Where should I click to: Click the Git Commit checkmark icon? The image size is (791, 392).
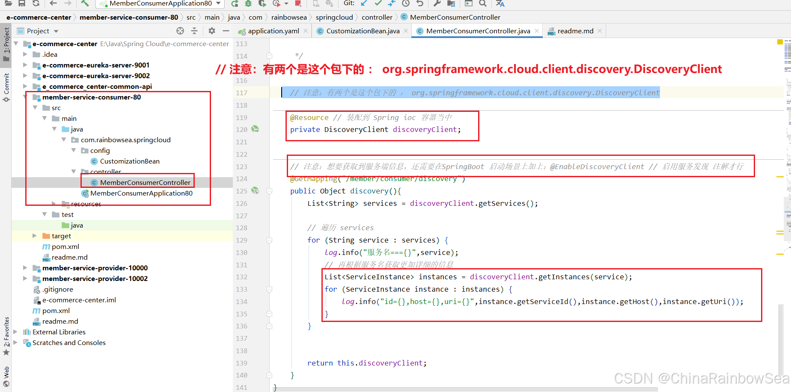[378, 3]
